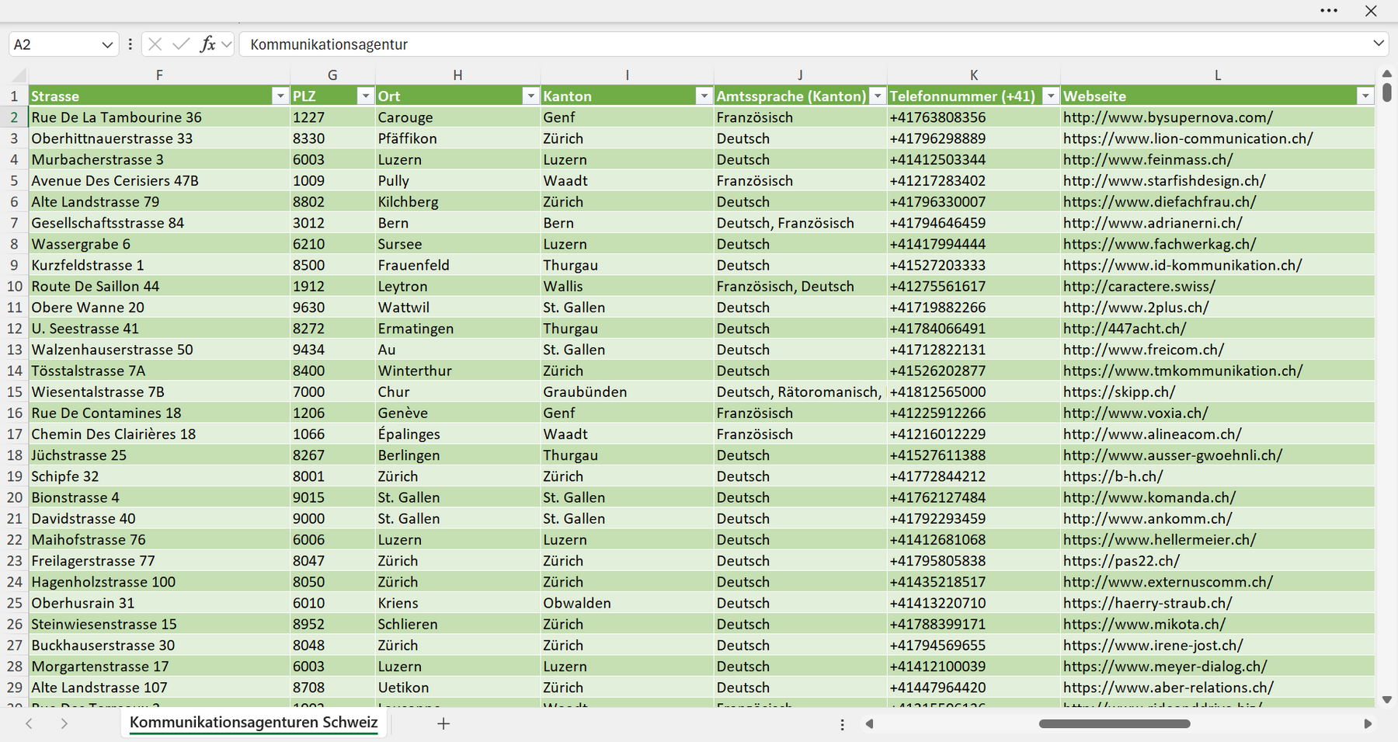Open the Insert Function dialog

coord(207,44)
